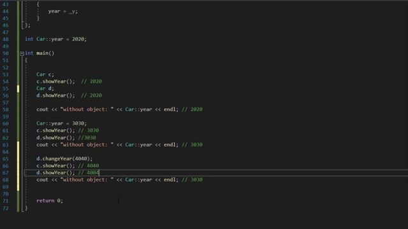Click the '// 3030' comment on line 68

192,179
